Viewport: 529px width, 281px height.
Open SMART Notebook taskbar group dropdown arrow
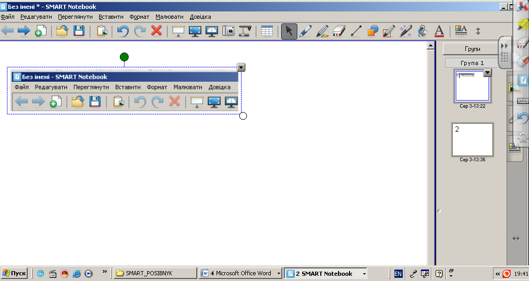click(364, 274)
